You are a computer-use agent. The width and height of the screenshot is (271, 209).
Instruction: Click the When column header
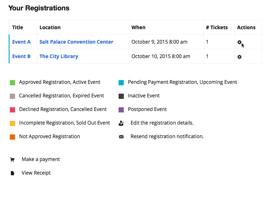138,27
